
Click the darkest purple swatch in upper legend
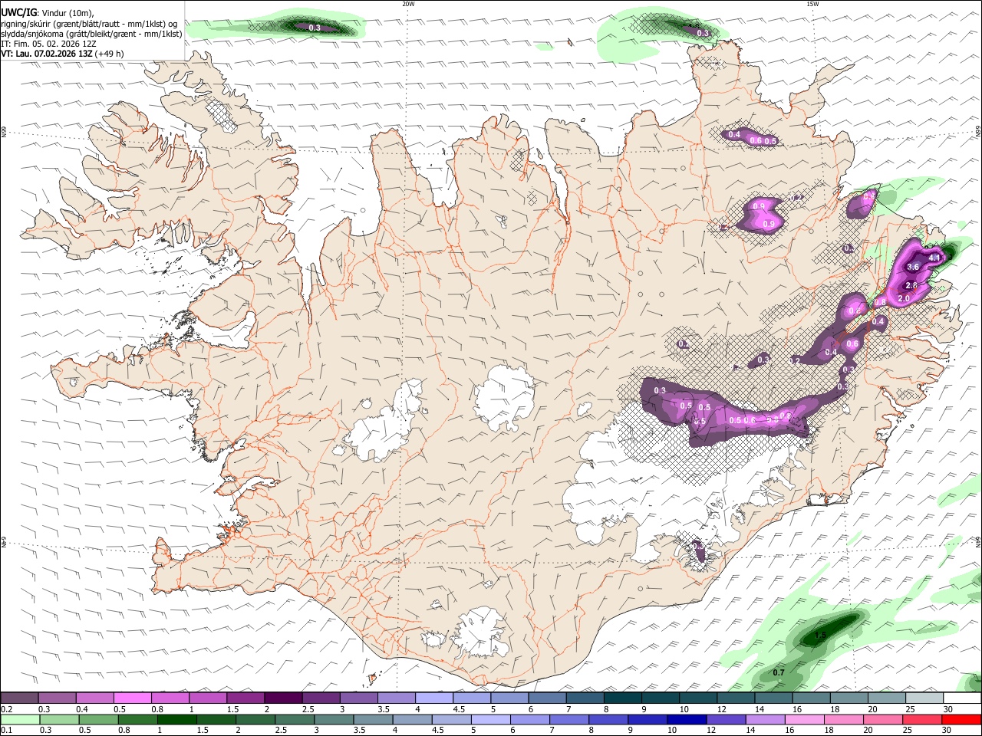(x=283, y=698)
